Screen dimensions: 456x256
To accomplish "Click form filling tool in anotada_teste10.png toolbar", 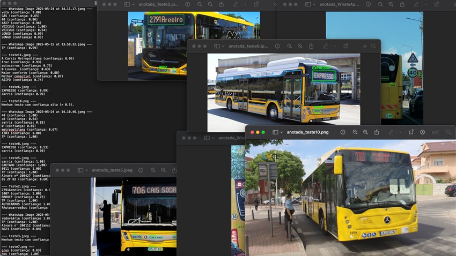I will [x=436, y=132].
